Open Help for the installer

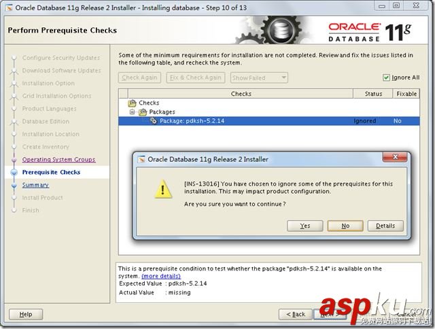tap(26, 314)
